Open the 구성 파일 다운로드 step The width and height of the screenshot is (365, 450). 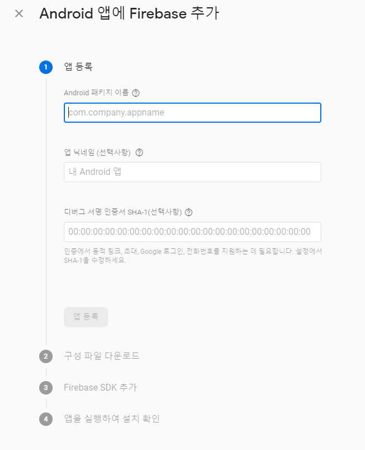click(101, 356)
